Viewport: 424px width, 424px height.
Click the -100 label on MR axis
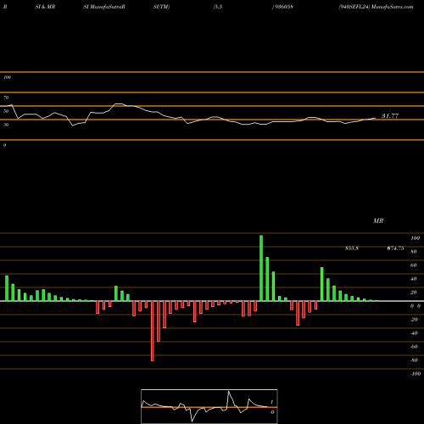point(416,374)
